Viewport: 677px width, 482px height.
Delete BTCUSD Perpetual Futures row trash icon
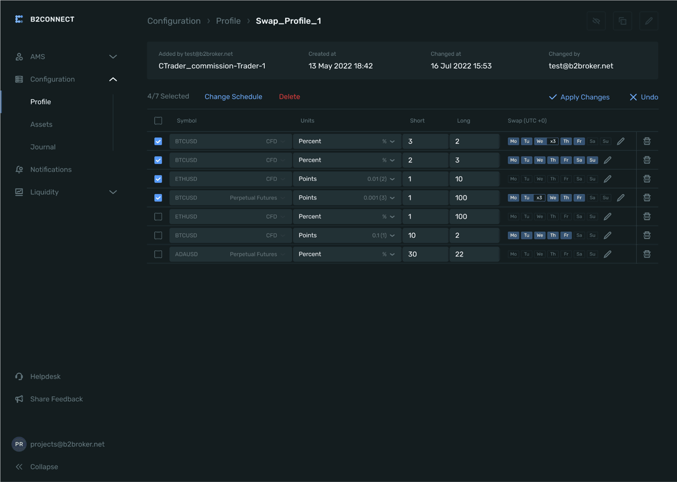(x=647, y=198)
